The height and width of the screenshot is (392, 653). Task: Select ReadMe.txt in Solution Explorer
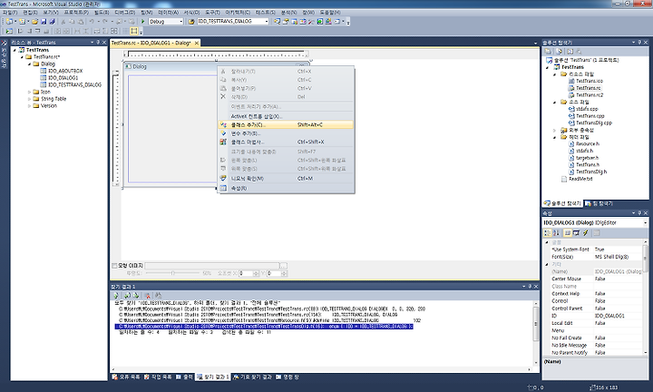tap(580, 179)
